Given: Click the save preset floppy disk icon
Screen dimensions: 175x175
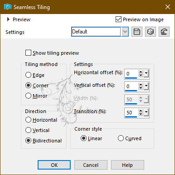Looking at the screenshot, I should (x=137, y=32).
